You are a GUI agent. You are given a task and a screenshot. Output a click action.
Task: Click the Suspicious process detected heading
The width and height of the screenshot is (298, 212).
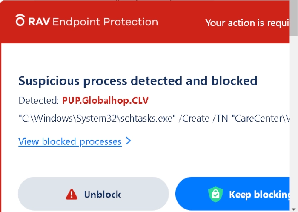(x=138, y=80)
